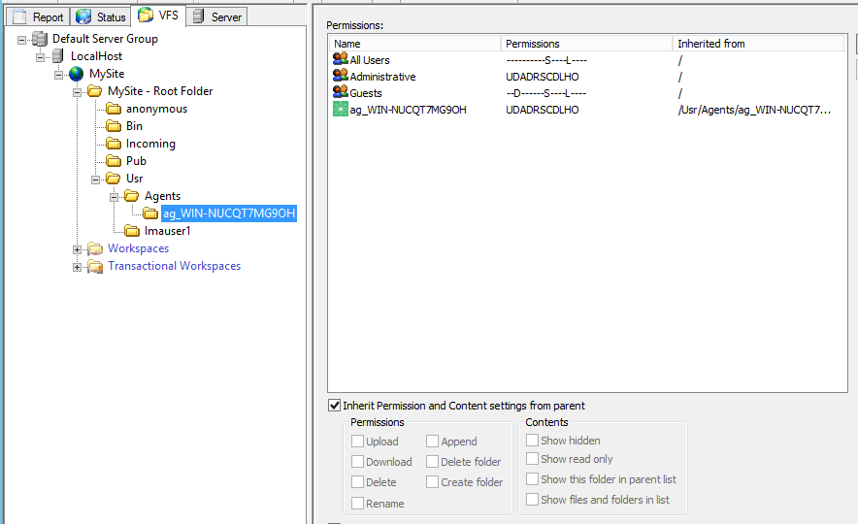Select the Imauser1 folder in tree

click(167, 231)
